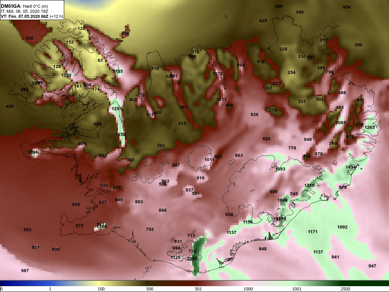
Task: Click the 1388 label
Action: coord(102,227)
